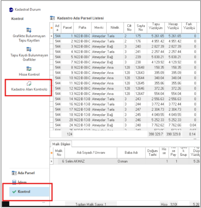Run Kadastro Alan Kontrolü check icon
201x208 pixels.
[x=29, y=83]
